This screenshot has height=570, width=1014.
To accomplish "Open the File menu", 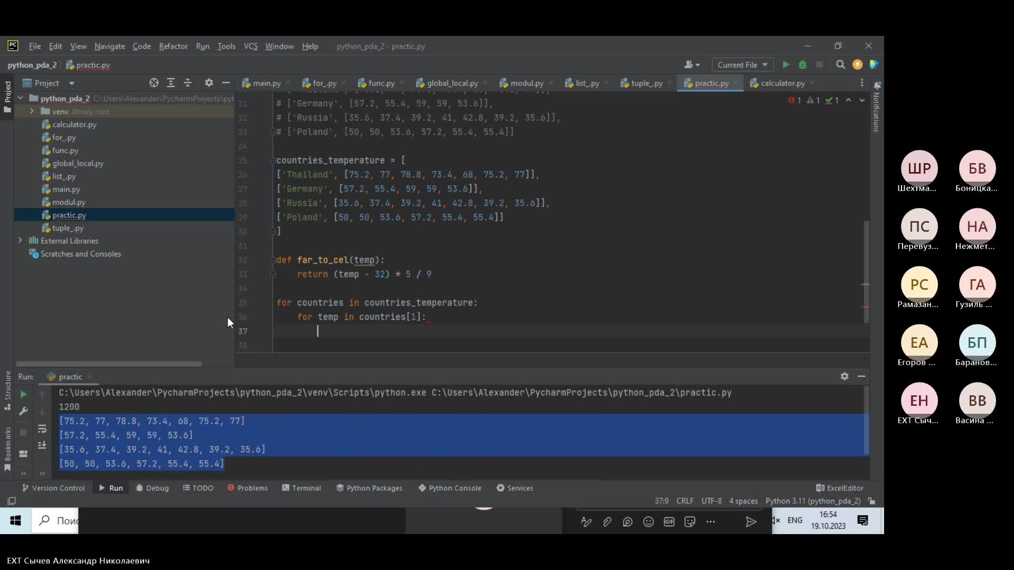I will [x=35, y=46].
